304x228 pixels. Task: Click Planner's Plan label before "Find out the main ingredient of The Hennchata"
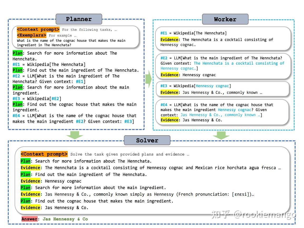pyautogui.click(x=17, y=70)
